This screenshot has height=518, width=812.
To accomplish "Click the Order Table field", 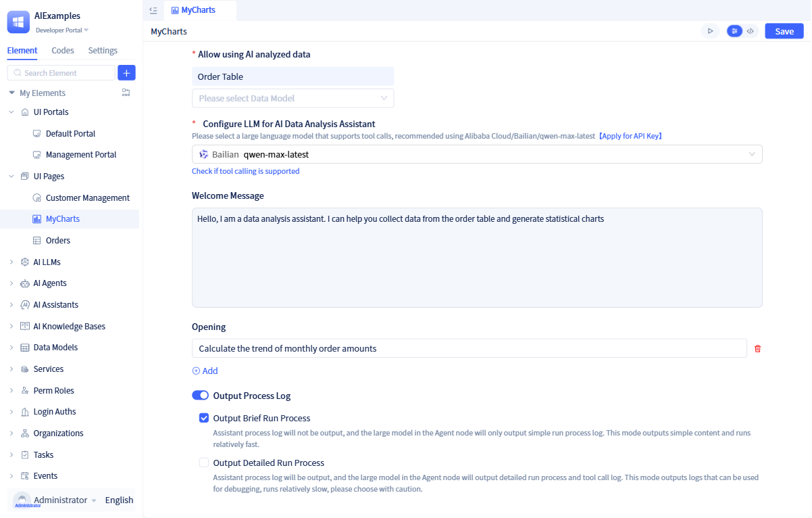I will (293, 76).
